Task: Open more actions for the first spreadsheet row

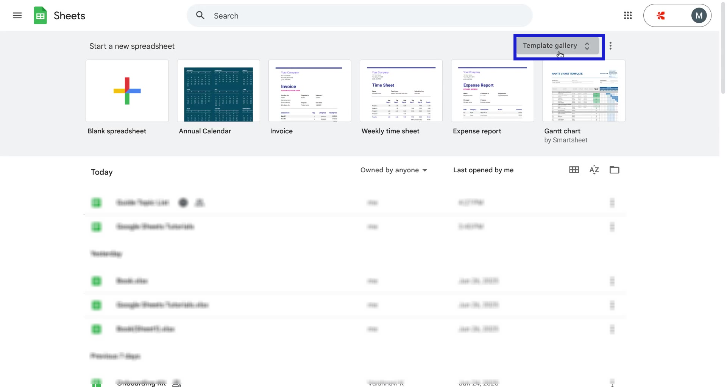Action: coord(612,203)
